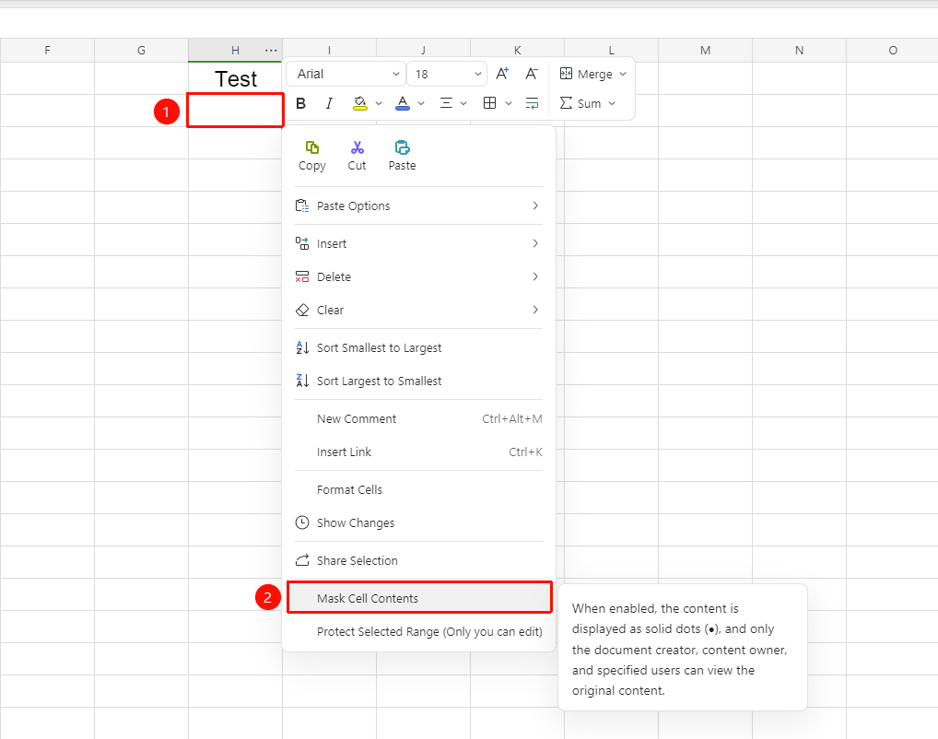Image resolution: width=938 pixels, height=739 pixels.
Task: Click the blue font color swatch
Action: pyautogui.click(x=403, y=103)
